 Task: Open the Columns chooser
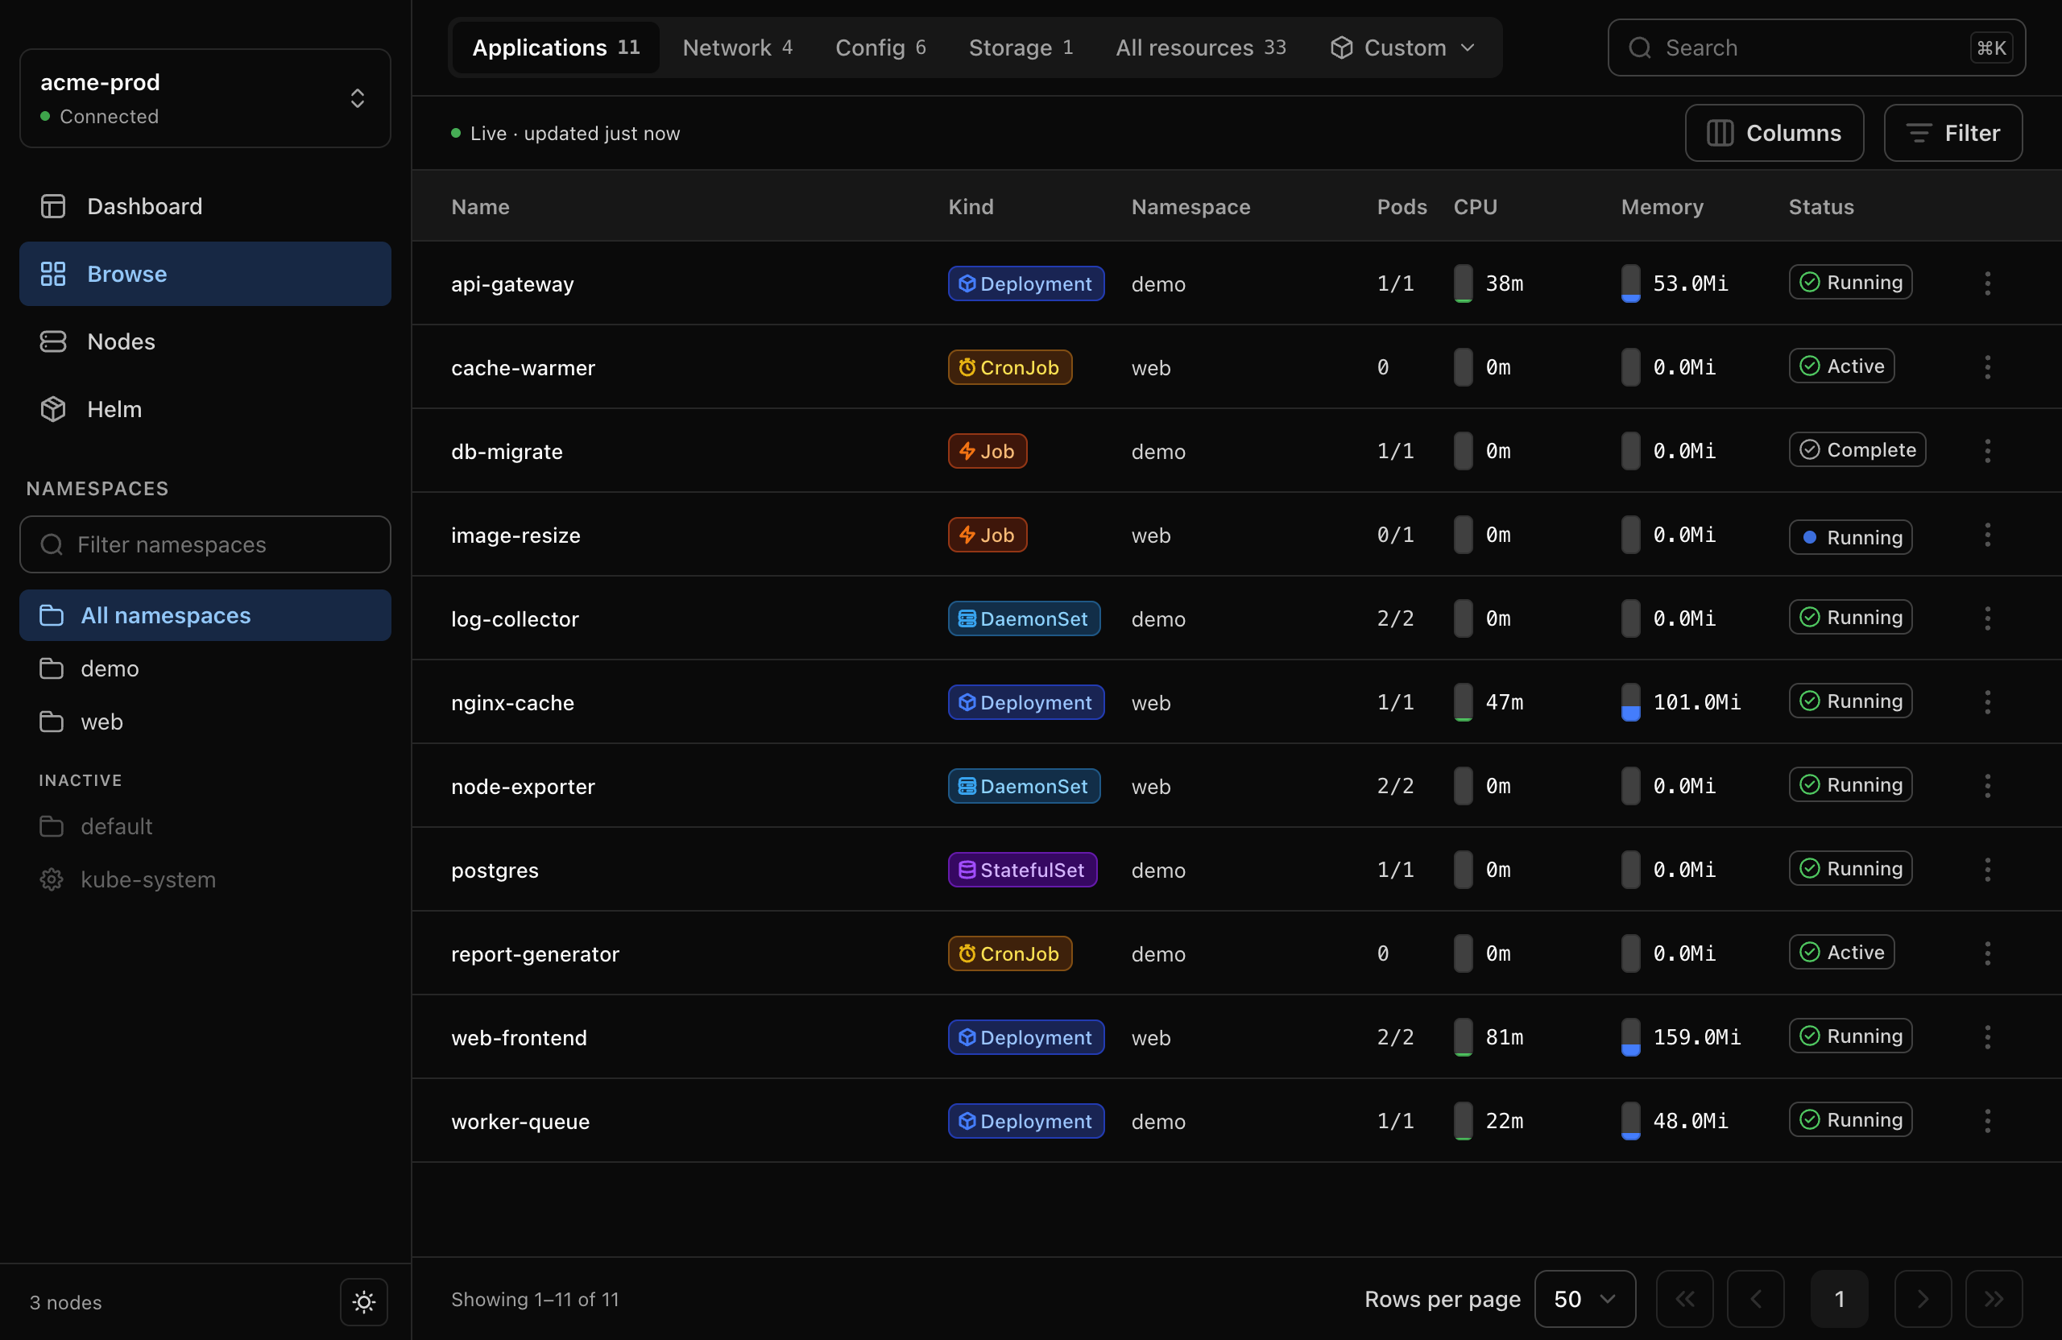click(1774, 133)
